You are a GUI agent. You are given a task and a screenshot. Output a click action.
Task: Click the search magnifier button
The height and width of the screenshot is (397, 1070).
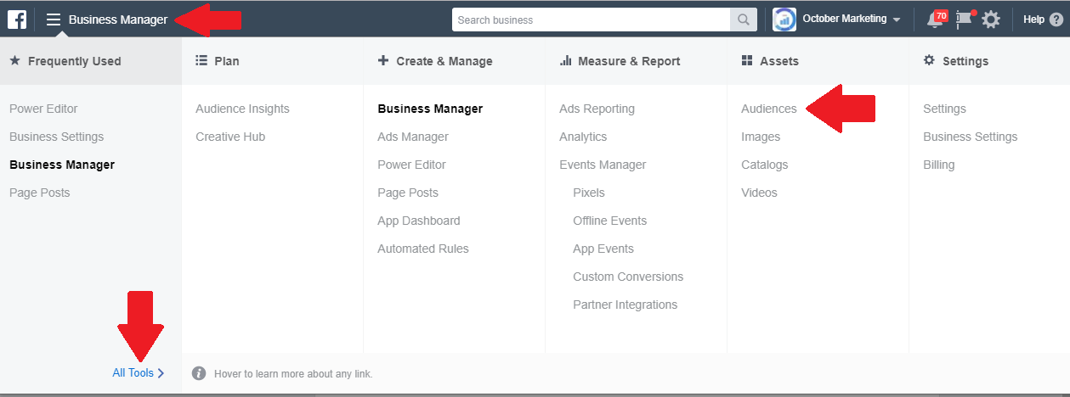(x=744, y=20)
